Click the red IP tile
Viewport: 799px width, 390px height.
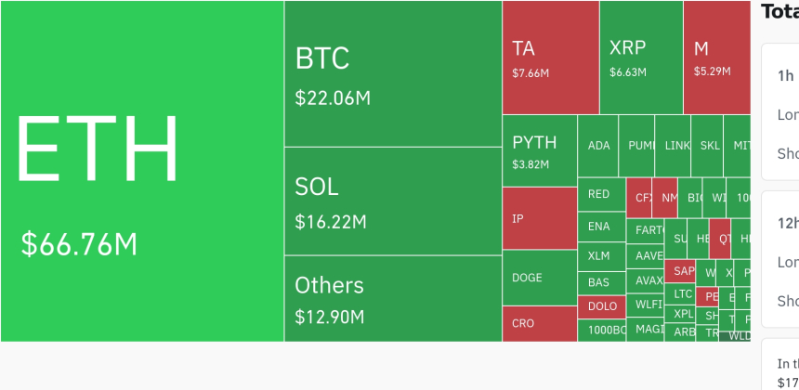click(x=539, y=218)
